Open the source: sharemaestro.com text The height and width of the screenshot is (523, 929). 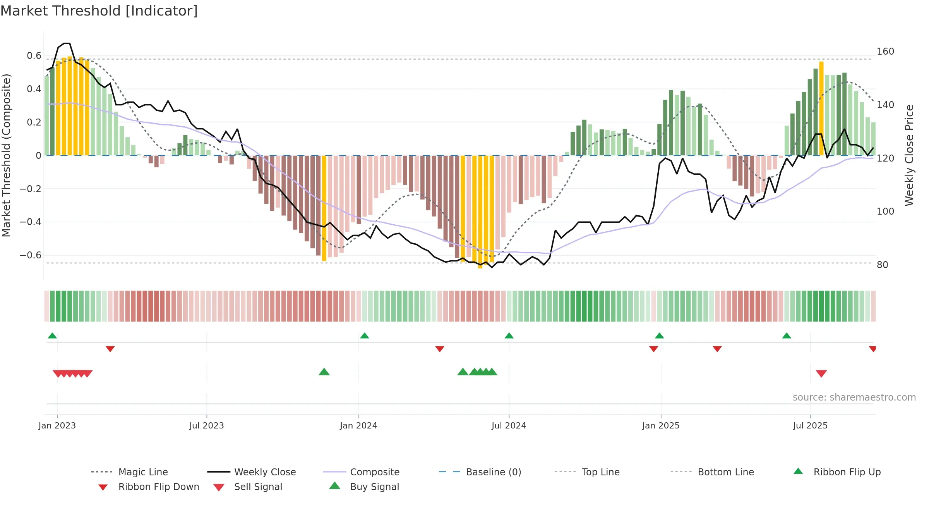click(854, 397)
